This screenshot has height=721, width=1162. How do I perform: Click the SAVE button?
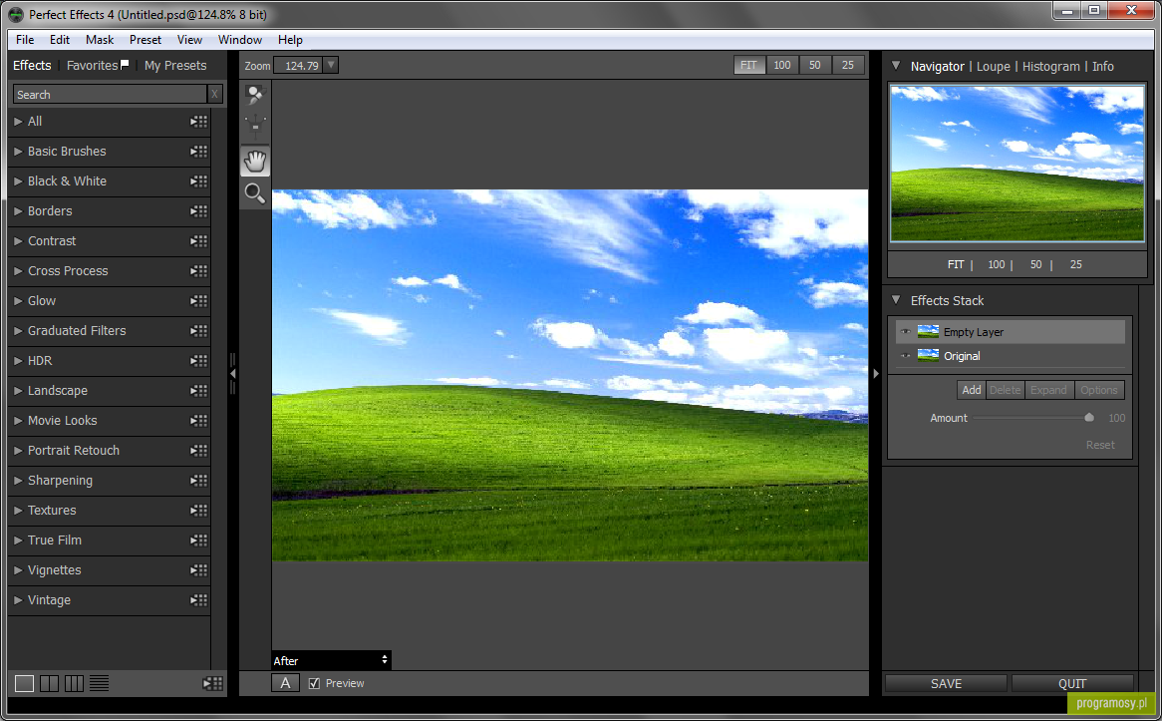click(x=946, y=683)
